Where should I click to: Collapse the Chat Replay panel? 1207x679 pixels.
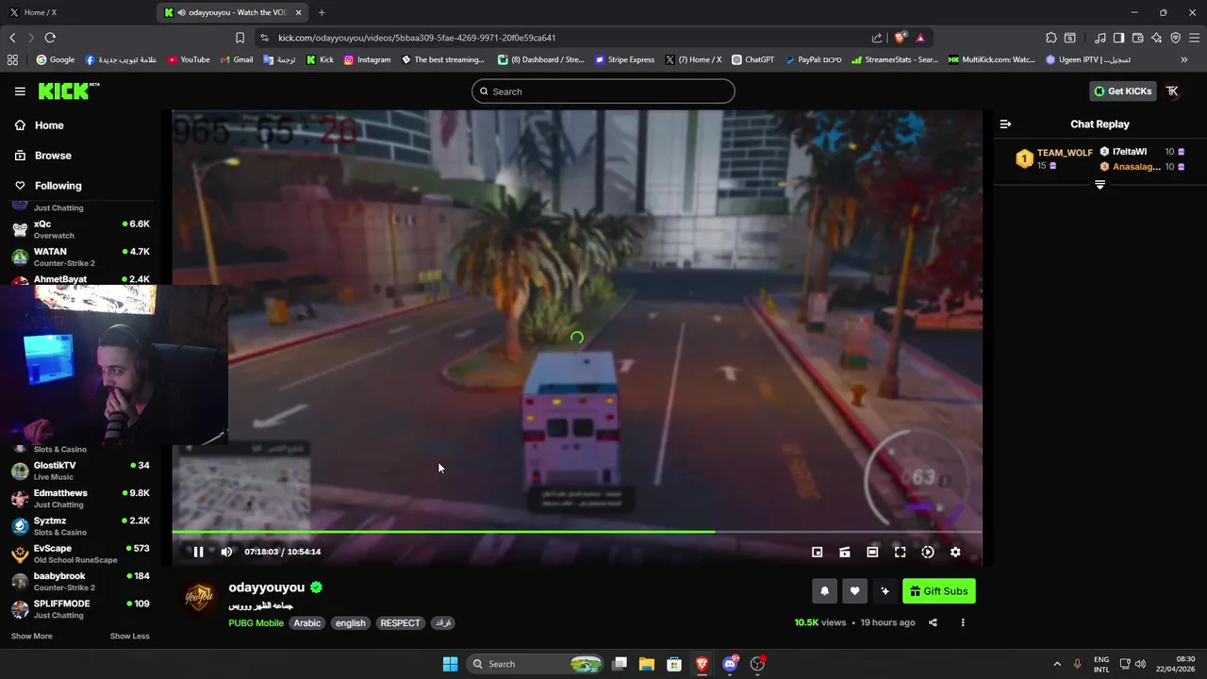tap(1005, 124)
